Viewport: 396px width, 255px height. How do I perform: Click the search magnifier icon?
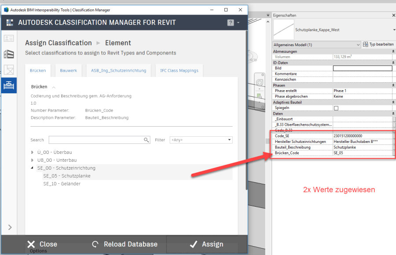[146, 140]
